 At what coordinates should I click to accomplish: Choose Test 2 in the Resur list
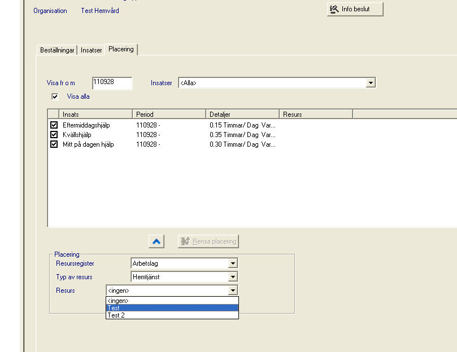pos(172,315)
